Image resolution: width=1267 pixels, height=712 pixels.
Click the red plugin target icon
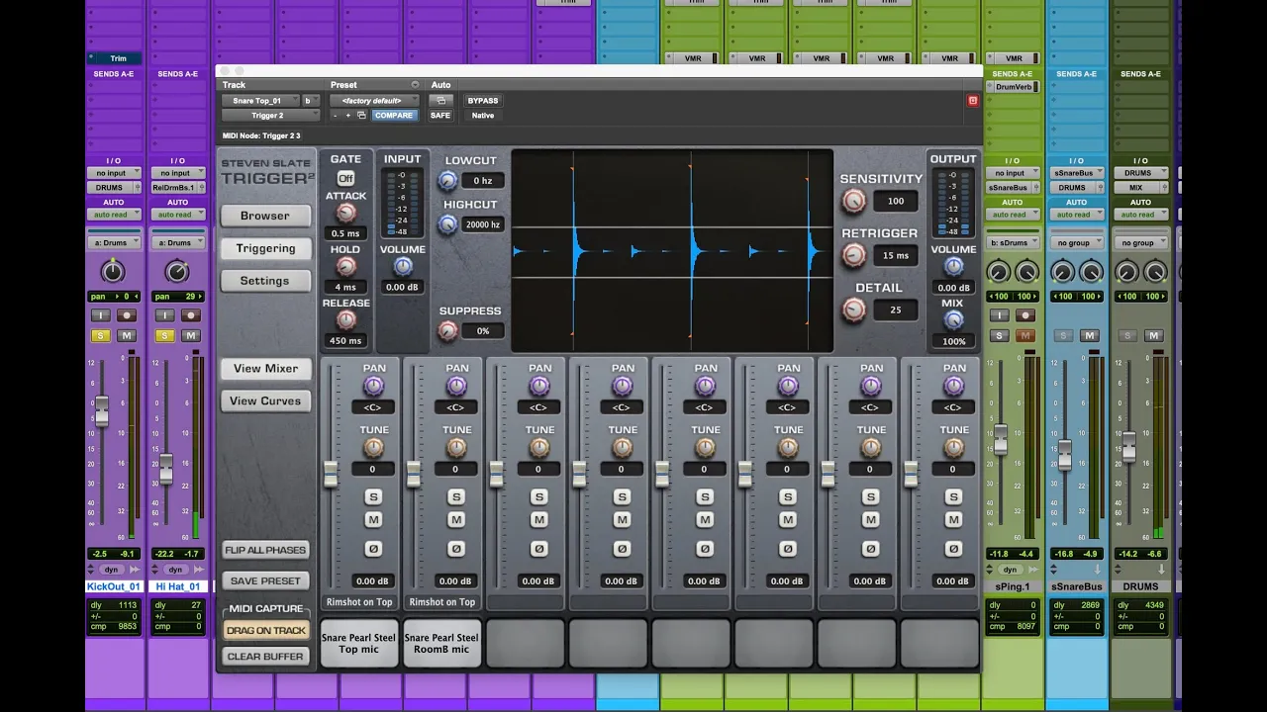(972, 100)
